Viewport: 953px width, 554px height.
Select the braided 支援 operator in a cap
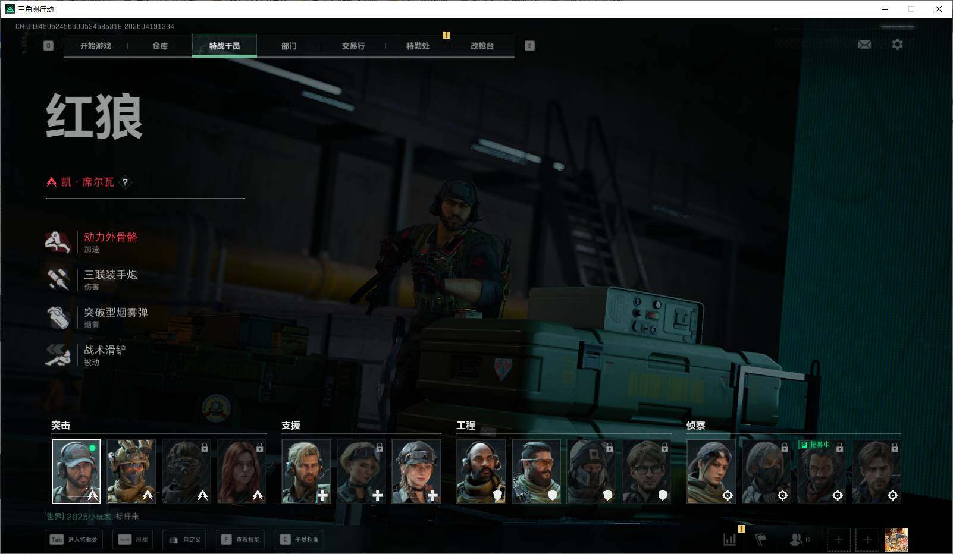pyautogui.click(x=416, y=471)
